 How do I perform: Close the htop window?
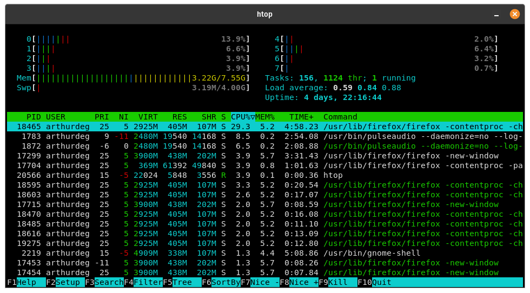coord(514,14)
